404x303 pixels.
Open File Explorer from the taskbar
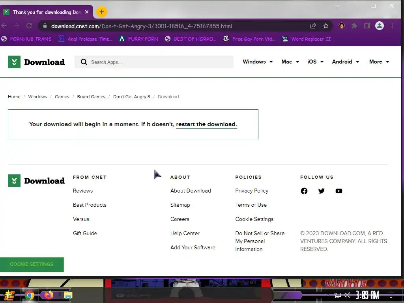tap(68, 295)
